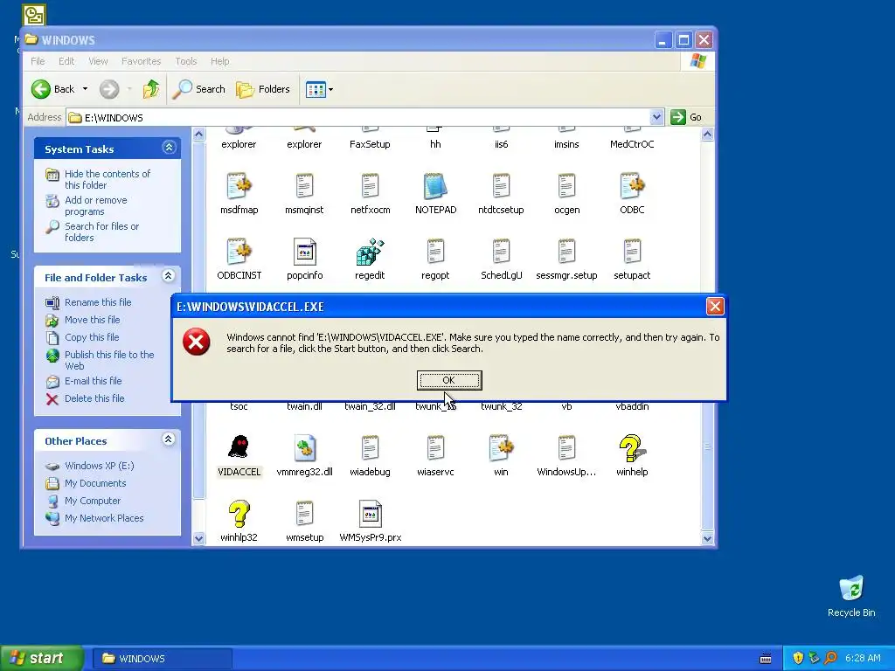Select the WindowsUp... file icon
Viewport: 895px width, 671px height.
566,448
